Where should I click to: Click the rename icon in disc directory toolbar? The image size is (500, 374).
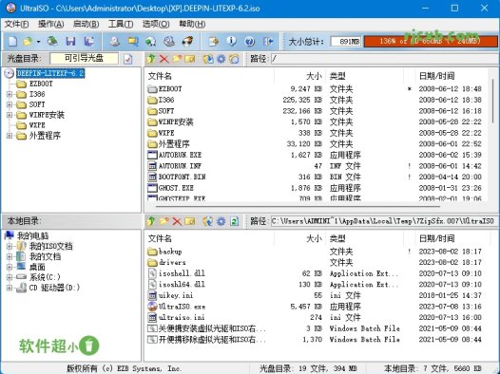click(190, 59)
